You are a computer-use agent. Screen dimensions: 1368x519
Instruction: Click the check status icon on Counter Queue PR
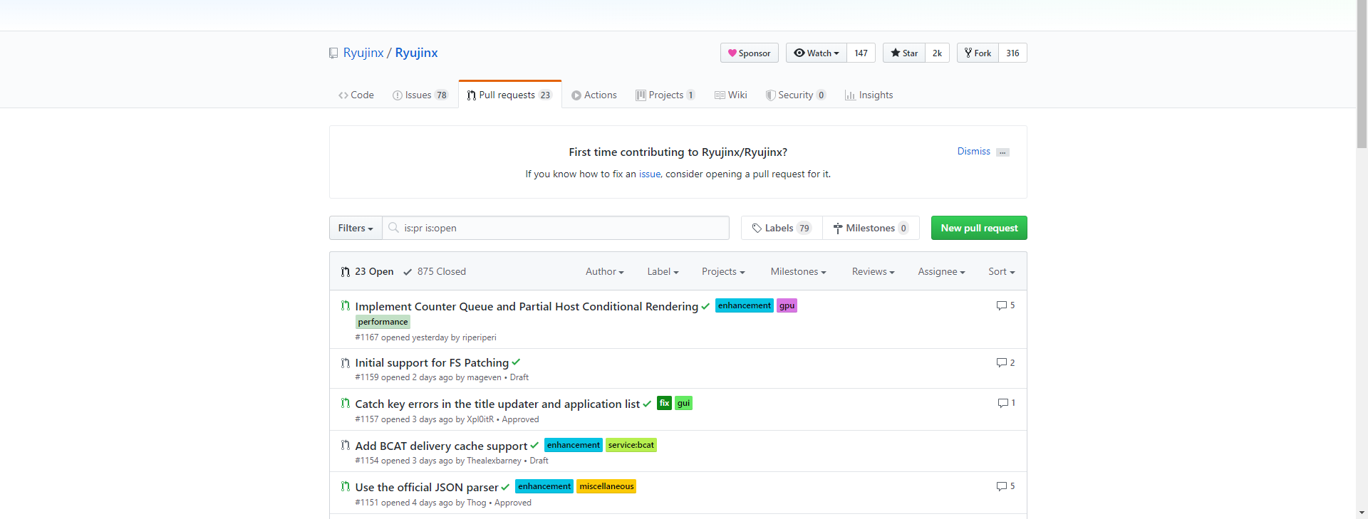point(705,306)
